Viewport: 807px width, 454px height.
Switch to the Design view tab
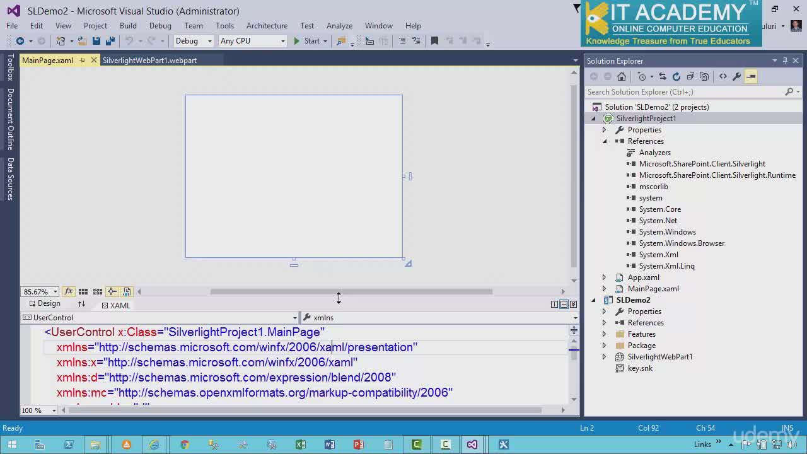pos(44,304)
